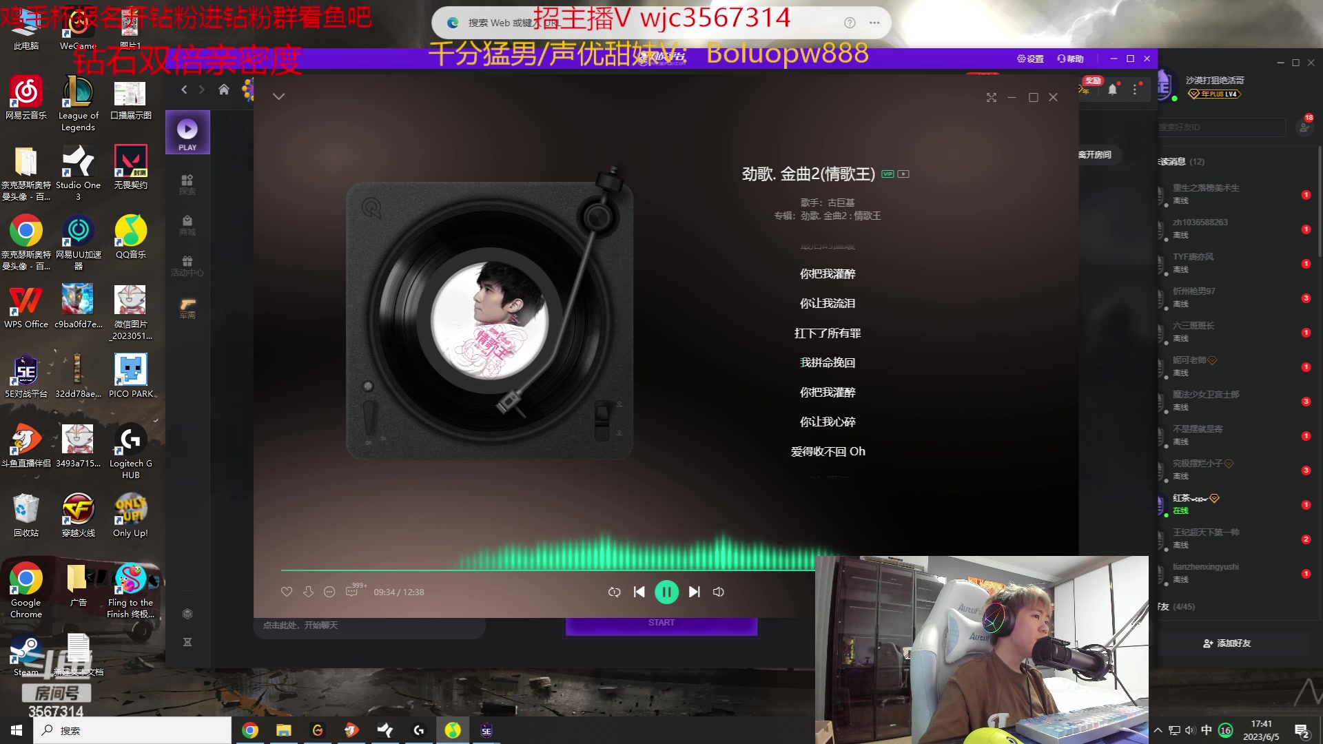Open the League of Legends desktop shortcut
Viewport: 1323px width, 744px height.
78,103
